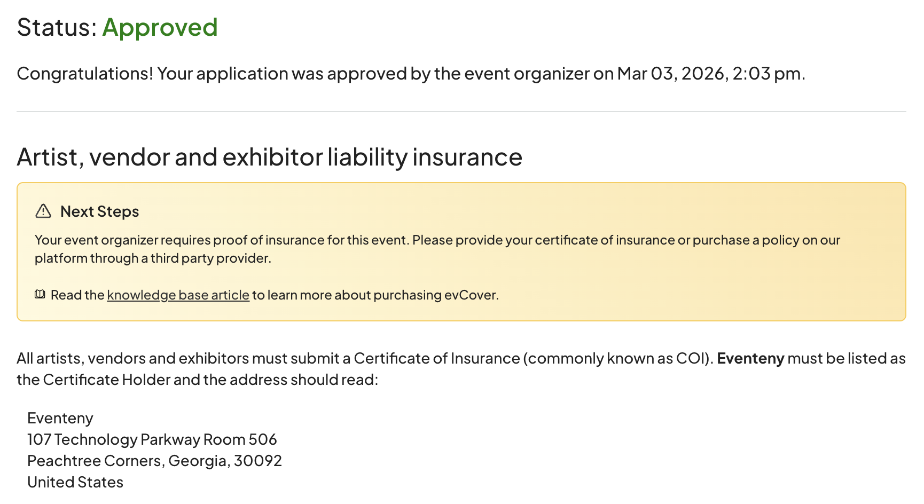Image resolution: width=924 pixels, height=504 pixels.
Task: Click the platform through a third party text
Action: 153,258
